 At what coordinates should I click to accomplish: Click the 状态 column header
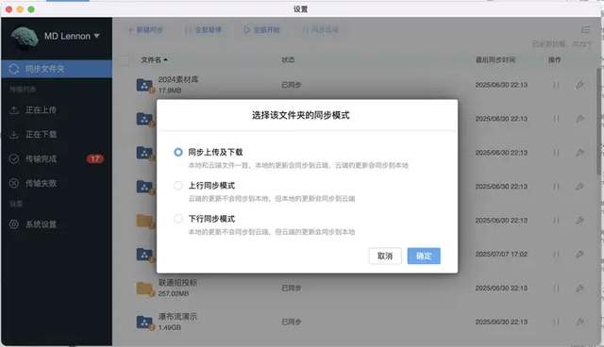tap(288, 60)
